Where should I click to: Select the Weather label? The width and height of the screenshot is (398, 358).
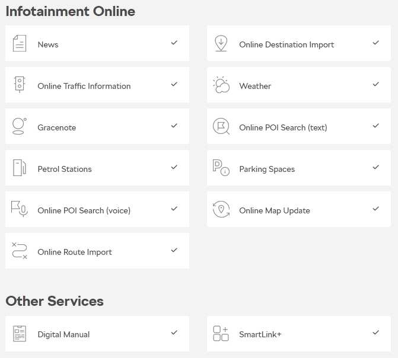click(255, 87)
